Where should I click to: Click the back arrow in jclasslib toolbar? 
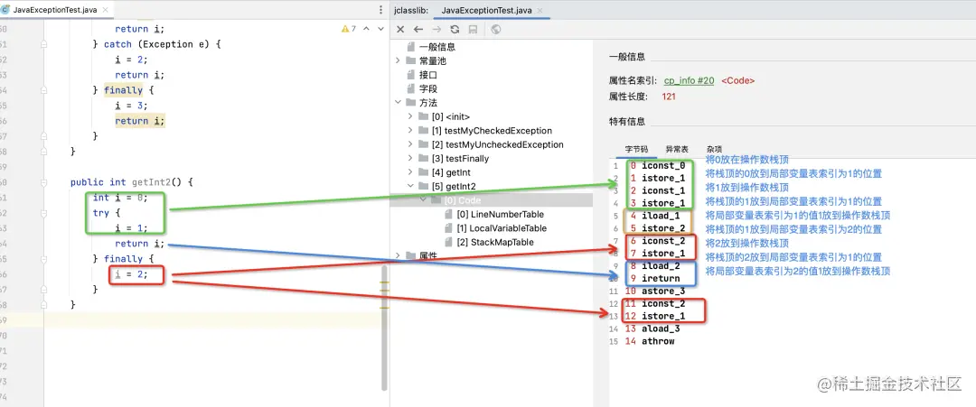pos(418,29)
